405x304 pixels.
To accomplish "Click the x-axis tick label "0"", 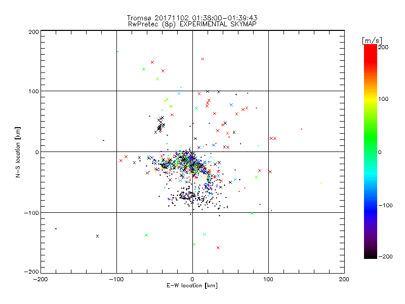I will coord(192,279).
